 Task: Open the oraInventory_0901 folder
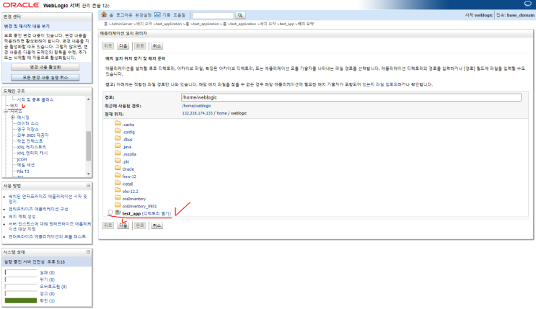pos(139,206)
